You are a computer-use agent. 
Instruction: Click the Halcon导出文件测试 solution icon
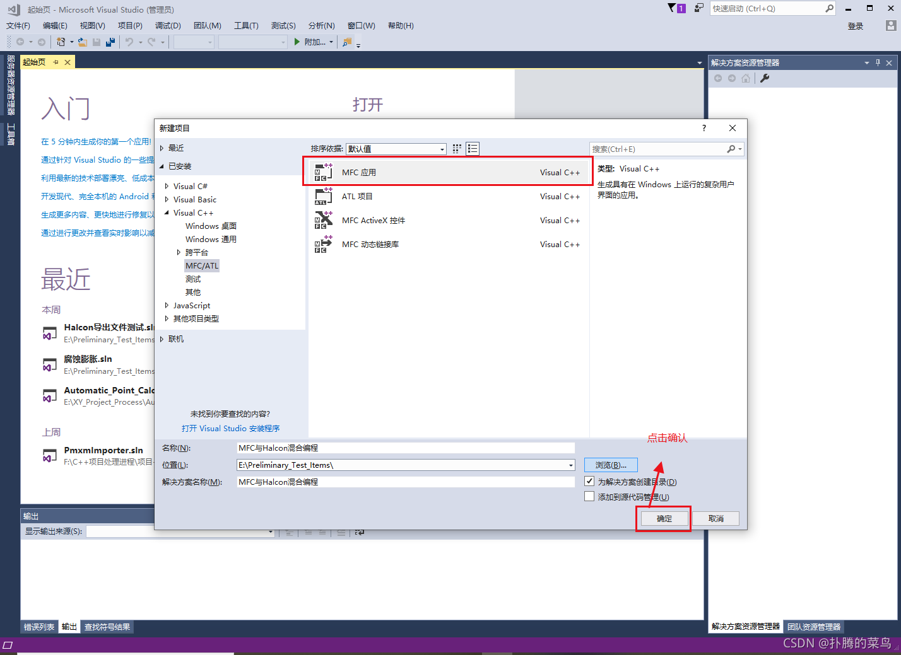pos(49,333)
